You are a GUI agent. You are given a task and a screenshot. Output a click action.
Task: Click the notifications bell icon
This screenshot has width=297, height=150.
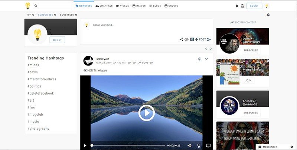[237, 6]
